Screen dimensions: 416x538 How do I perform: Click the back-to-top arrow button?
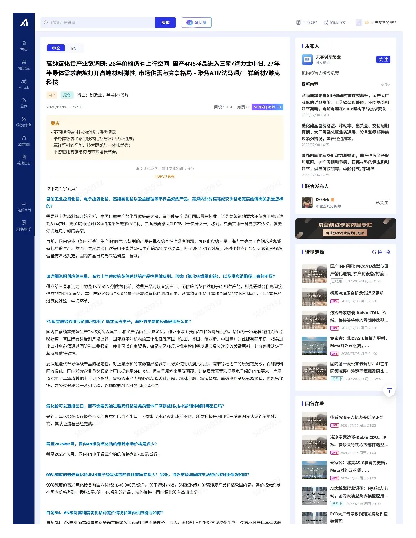point(389,391)
